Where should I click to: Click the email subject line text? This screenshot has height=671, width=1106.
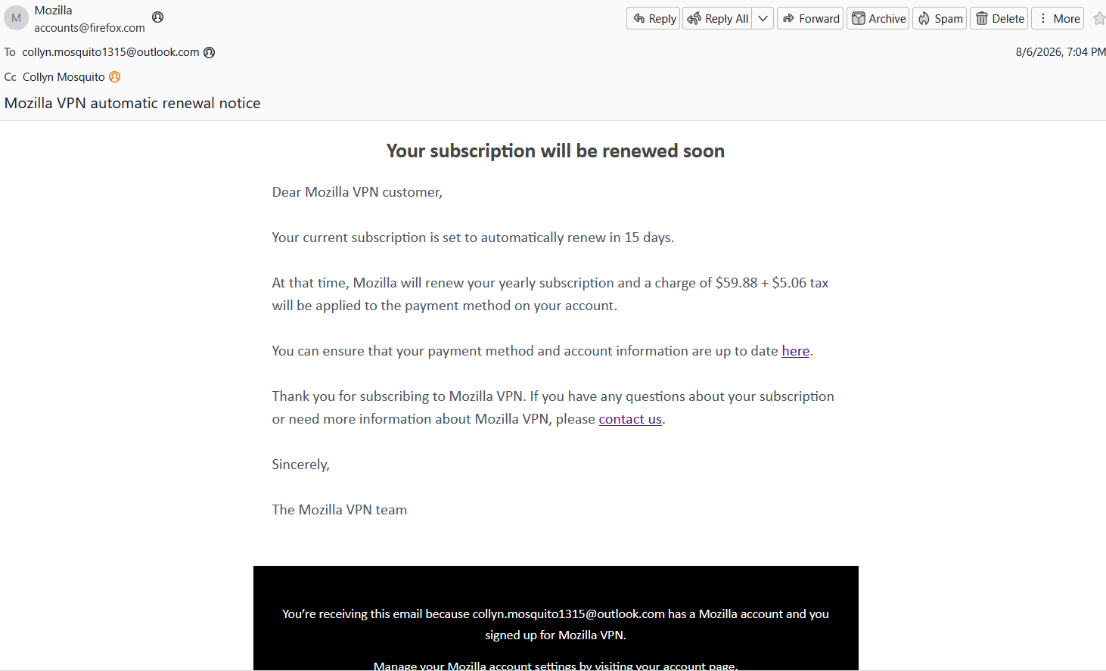pos(132,103)
